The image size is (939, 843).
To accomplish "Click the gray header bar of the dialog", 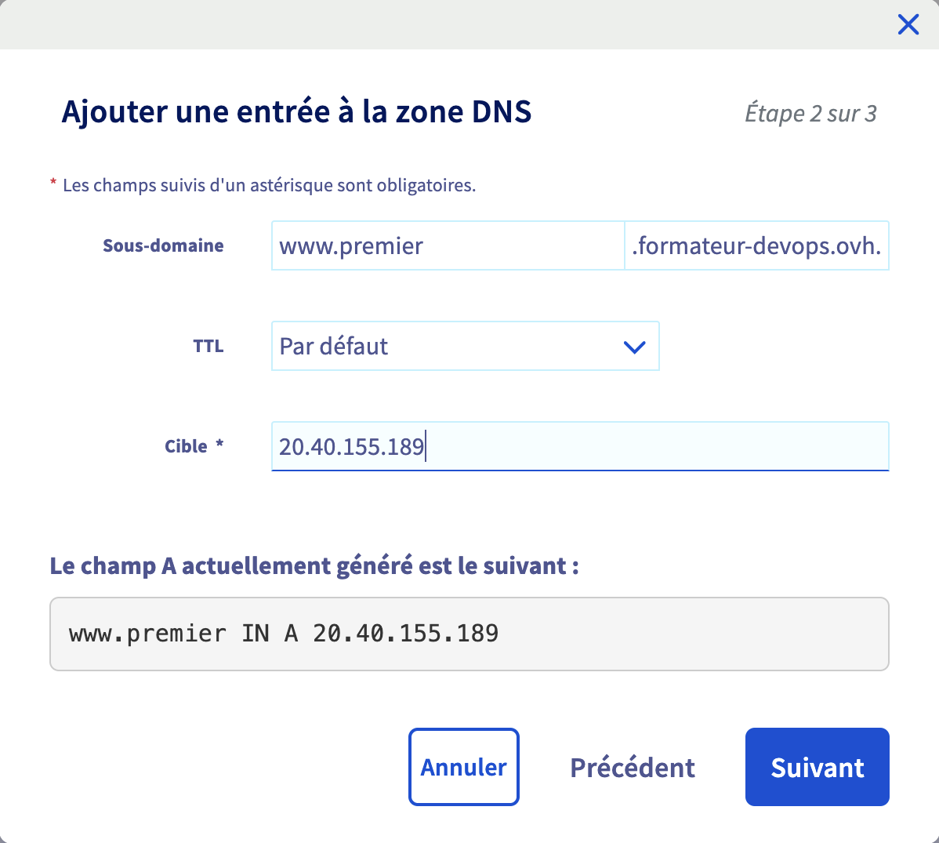I will pyautogui.click(x=439, y=24).
